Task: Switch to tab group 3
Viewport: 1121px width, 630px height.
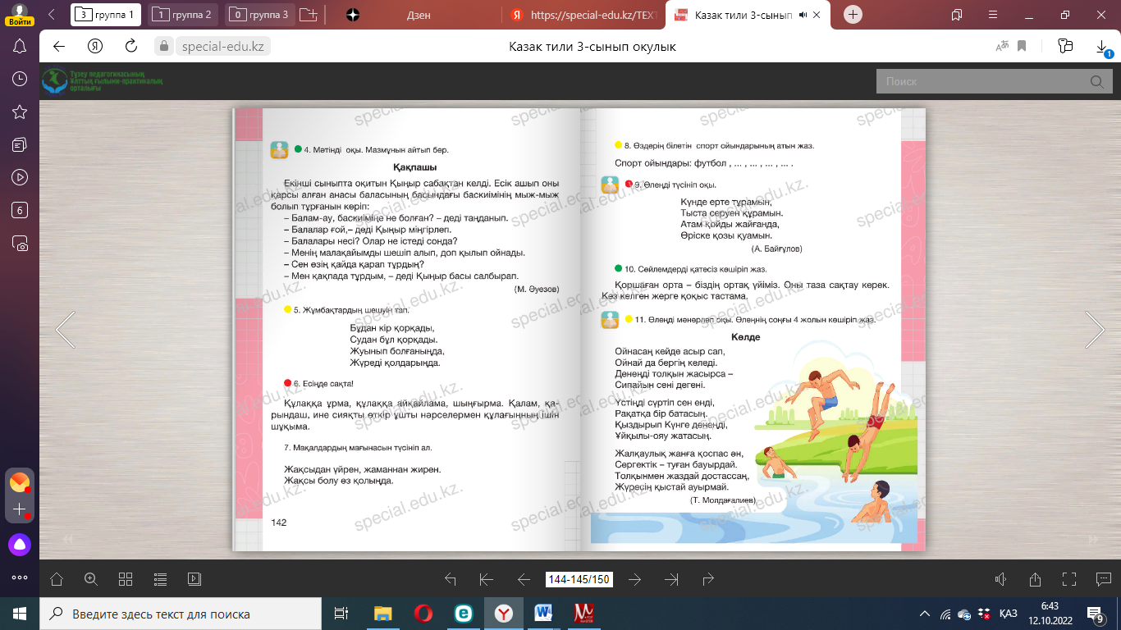Action: coord(260,15)
